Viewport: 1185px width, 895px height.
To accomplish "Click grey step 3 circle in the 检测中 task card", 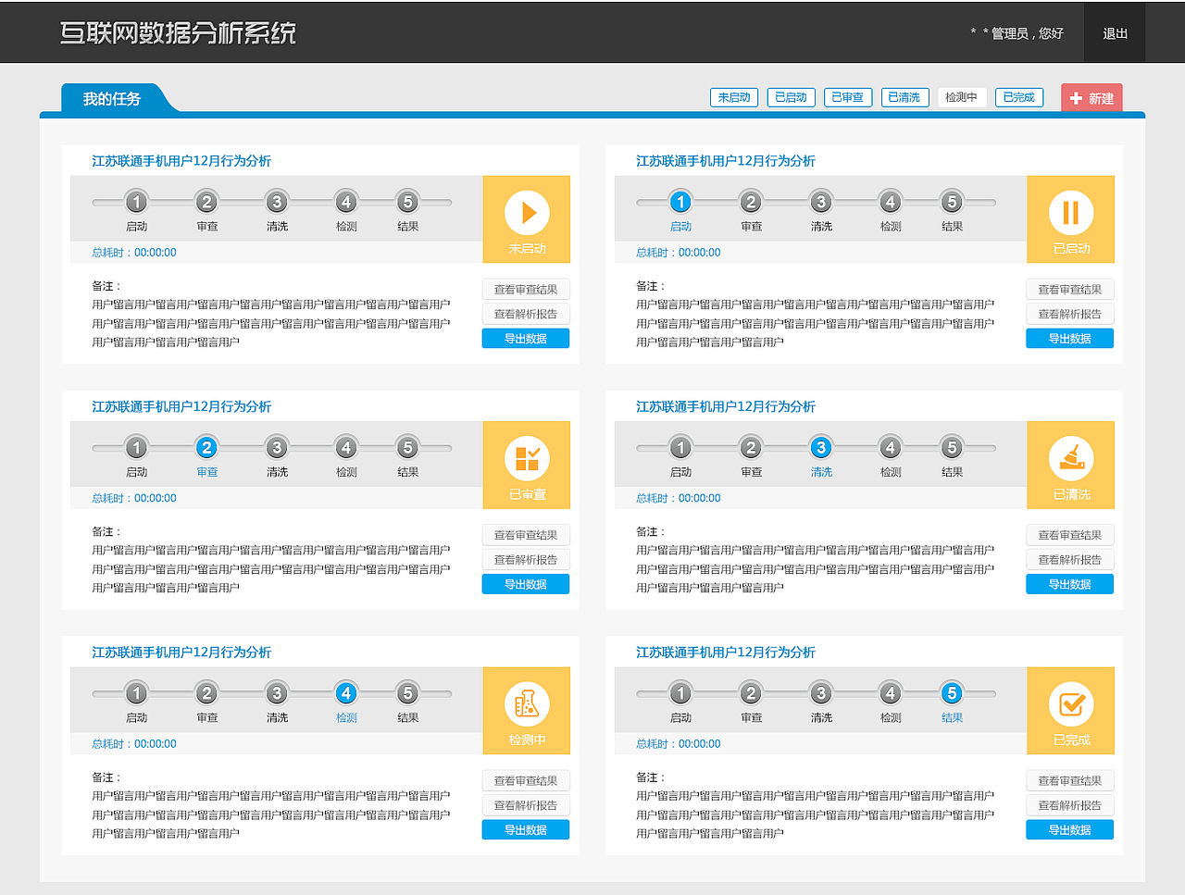I will coord(276,693).
